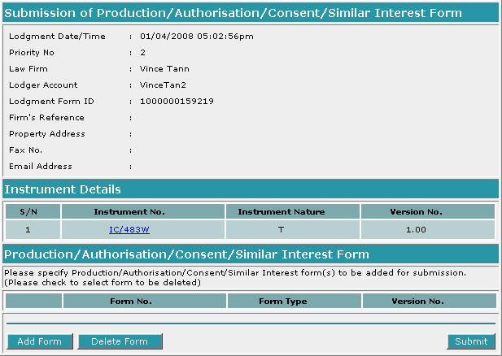This screenshot has width=502, height=356.
Task: Click the Delete Form button
Action: tap(120, 341)
